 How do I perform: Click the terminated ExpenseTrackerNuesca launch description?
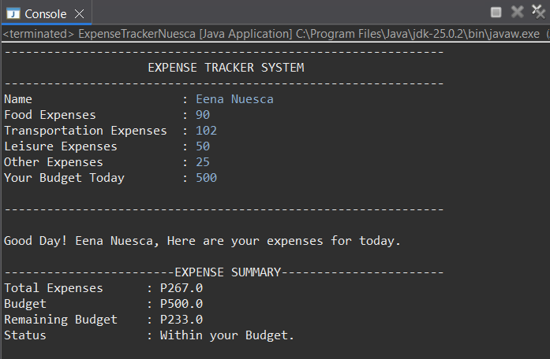[x=275, y=34]
